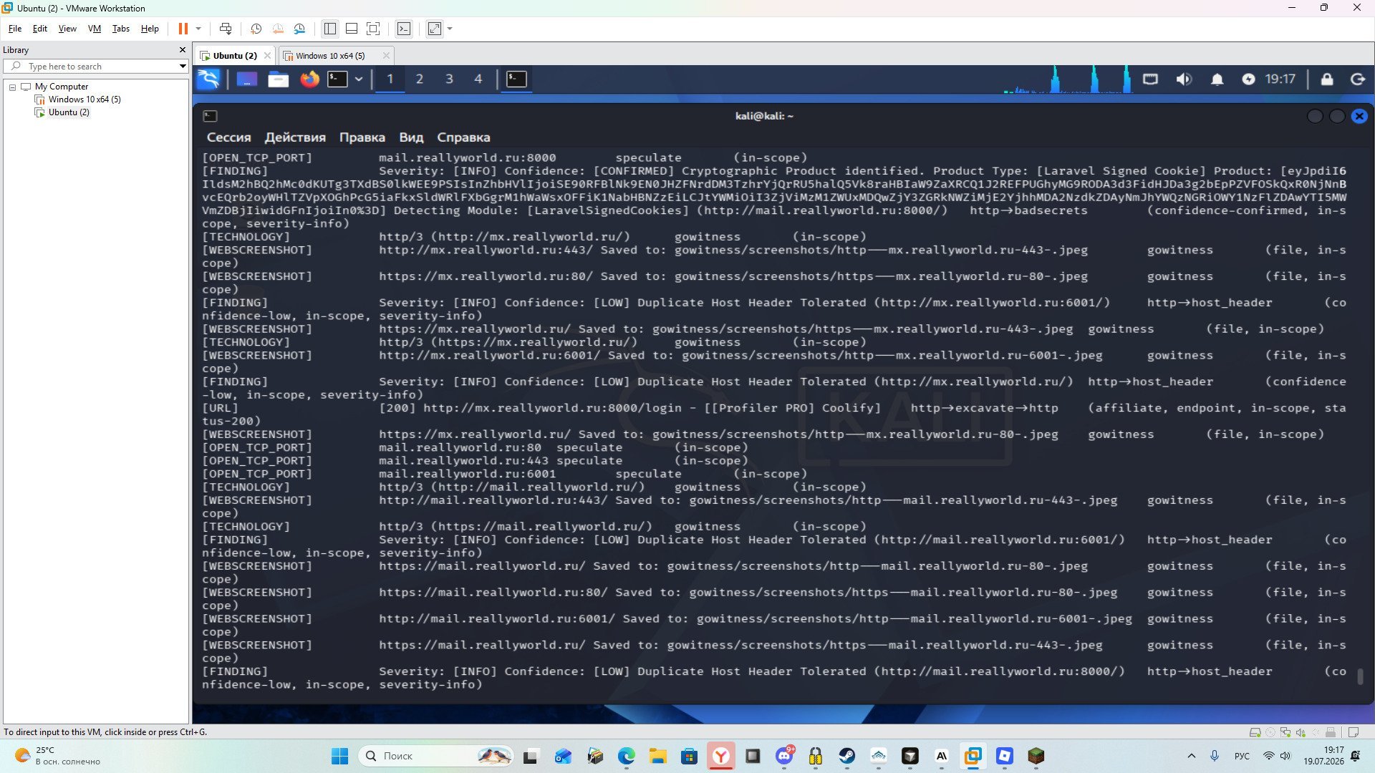Open the VM menu
Viewport: 1375px width, 773px height.
[x=95, y=29]
